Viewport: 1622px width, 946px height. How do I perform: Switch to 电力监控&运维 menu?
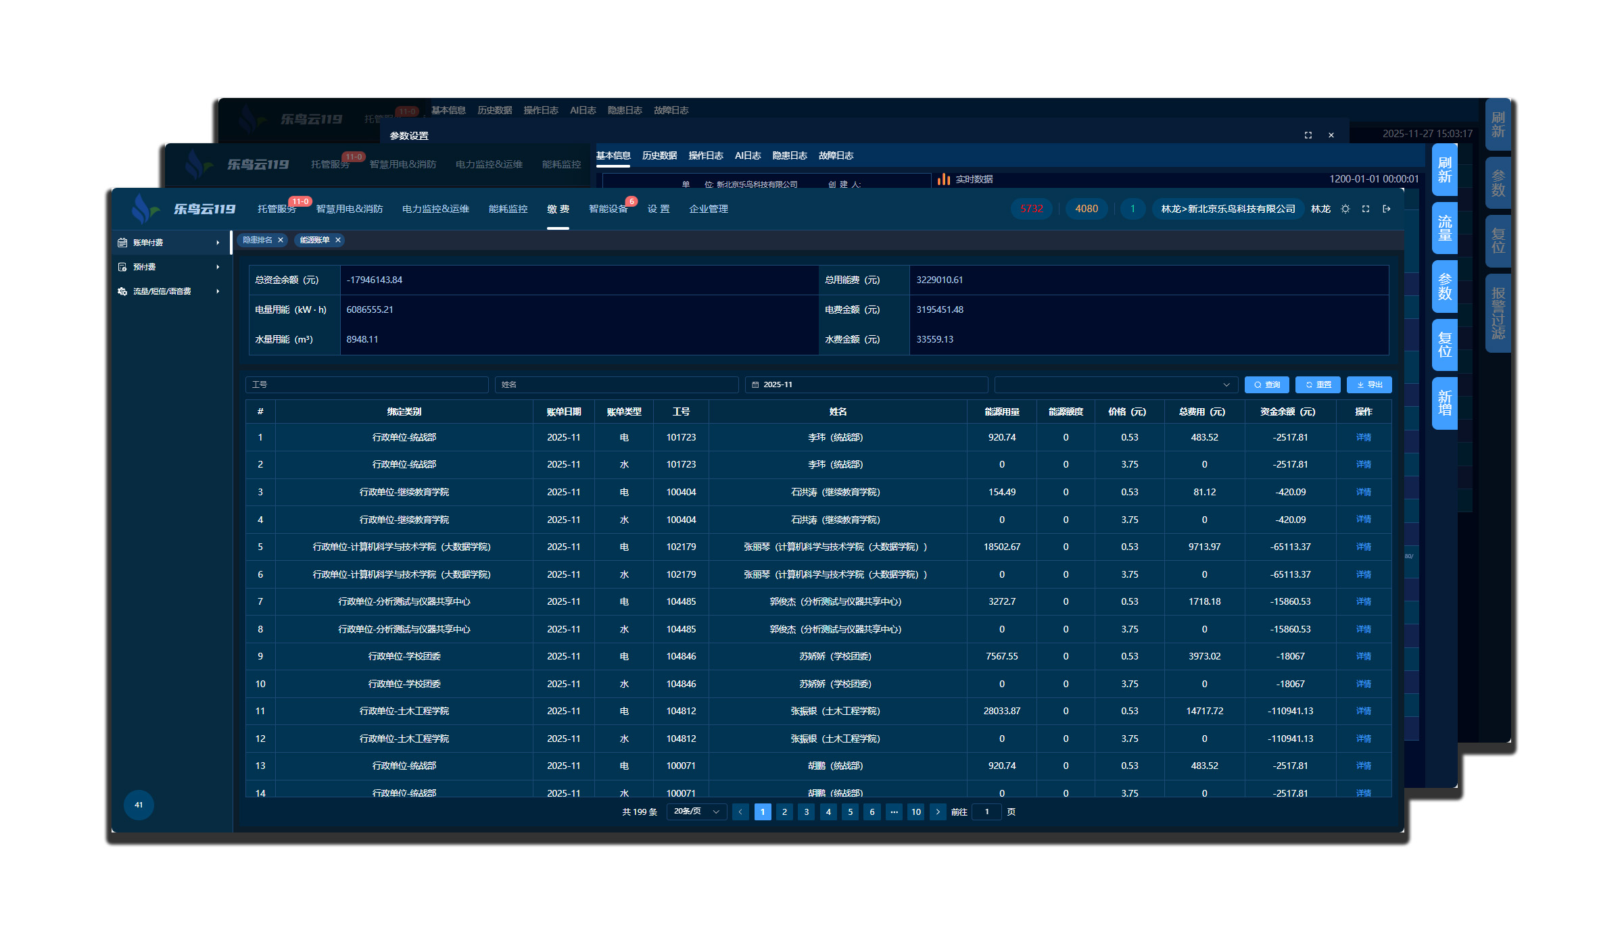[435, 209]
